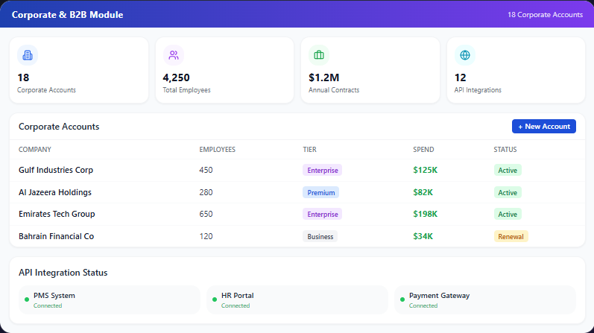Image resolution: width=594 pixels, height=333 pixels.
Task: Click the 12 API Integrations figure
Action: click(461, 77)
